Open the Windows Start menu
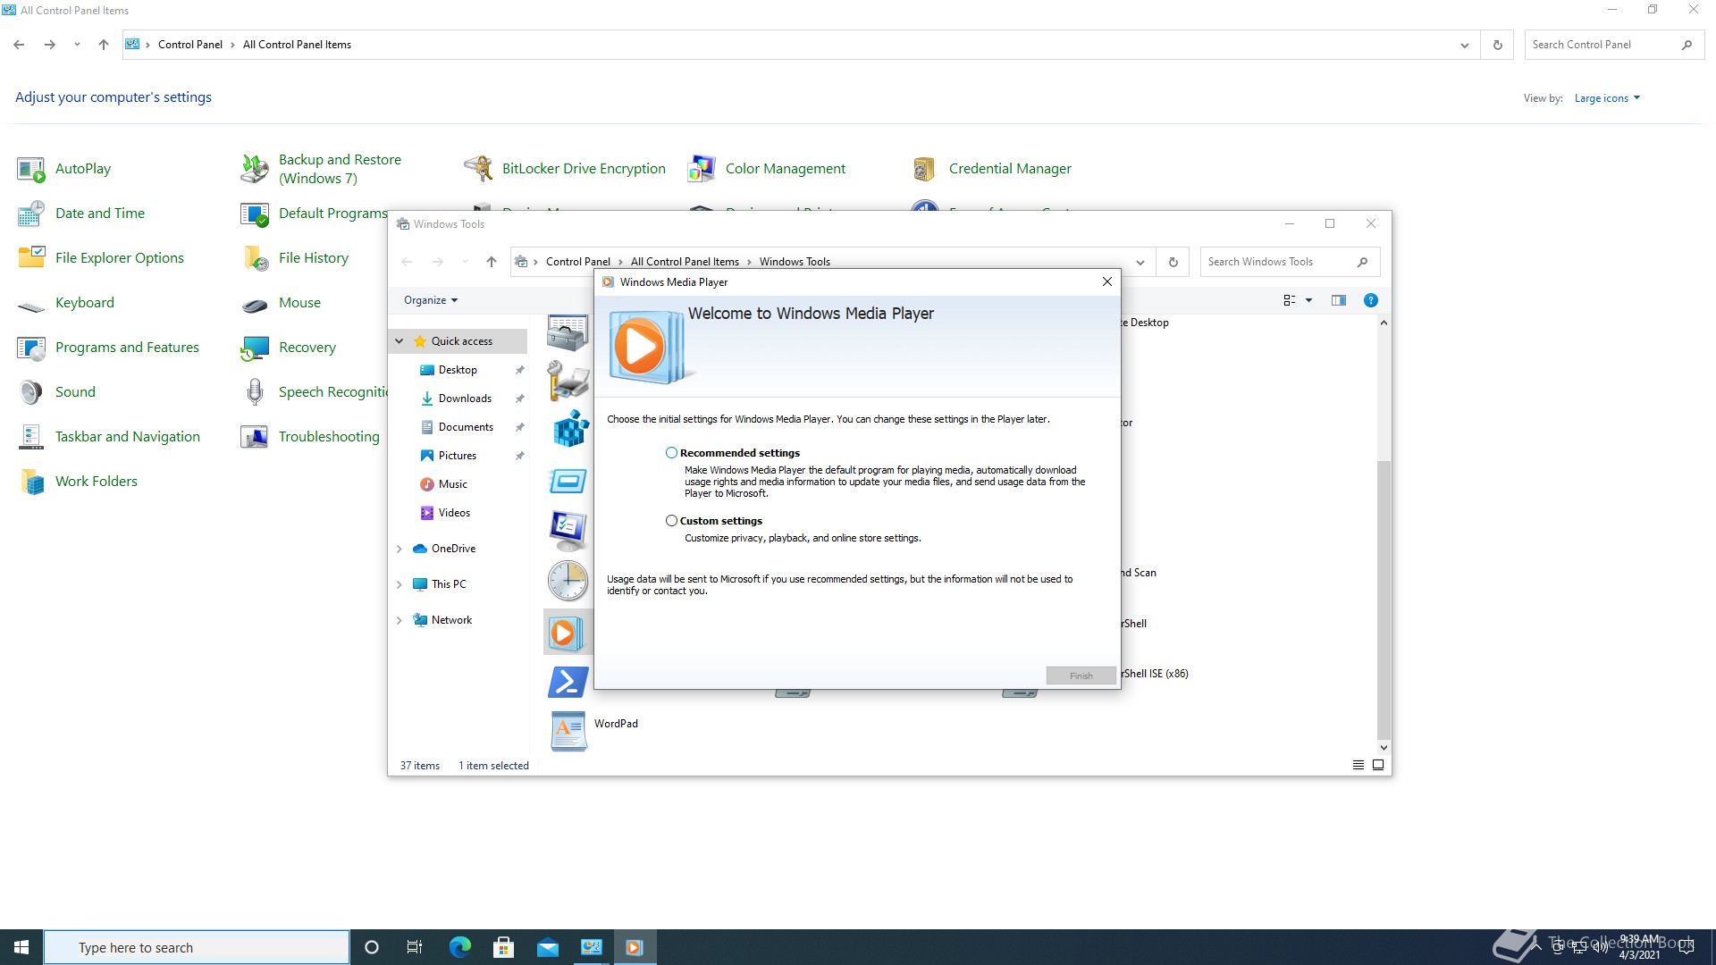The image size is (1716, 965). point(21,947)
